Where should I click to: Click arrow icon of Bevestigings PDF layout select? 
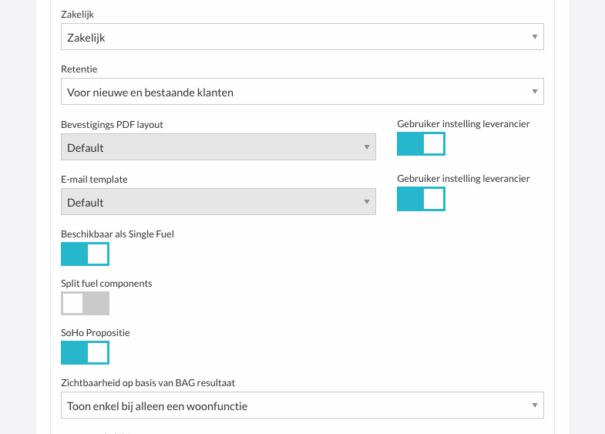click(367, 147)
